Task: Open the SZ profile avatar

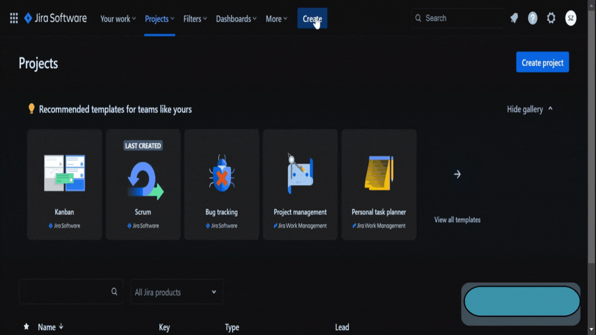Action: point(571,18)
